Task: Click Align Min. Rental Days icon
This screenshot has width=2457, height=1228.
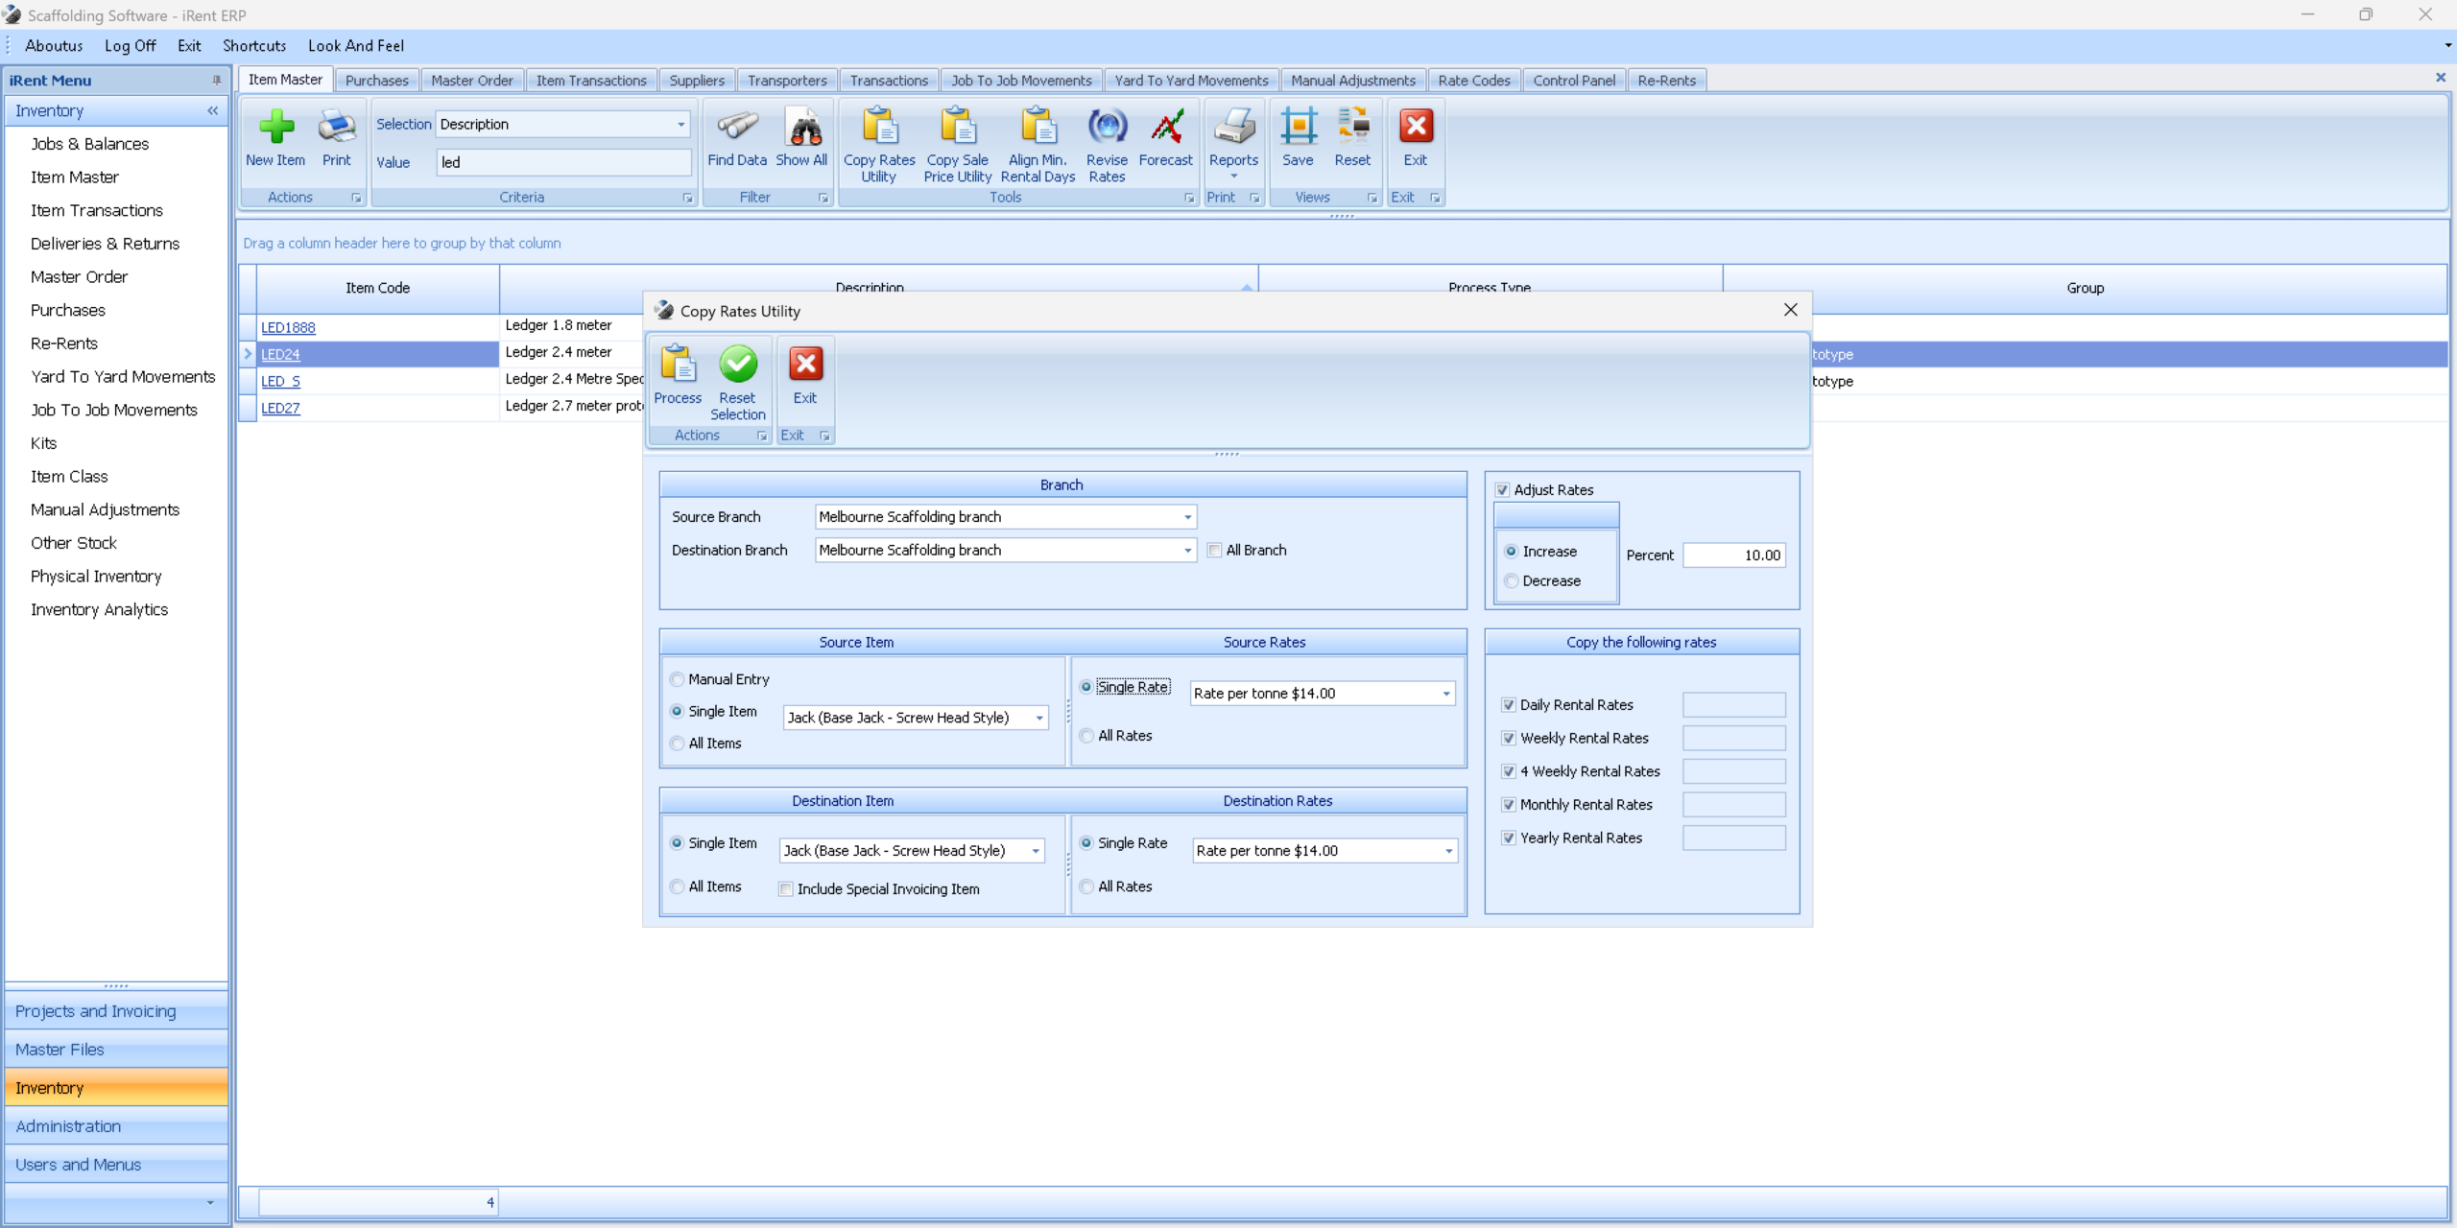Action: [1038, 128]
